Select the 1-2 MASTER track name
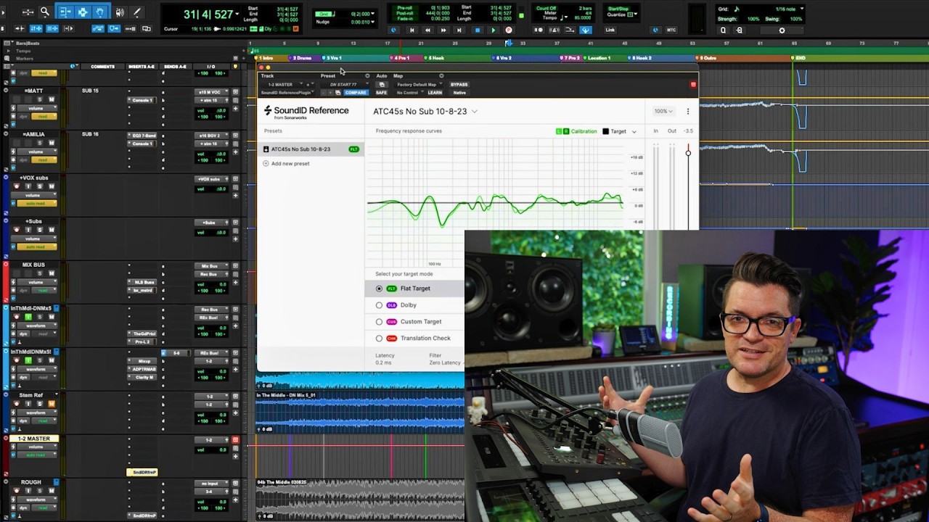 pos(33,439)
